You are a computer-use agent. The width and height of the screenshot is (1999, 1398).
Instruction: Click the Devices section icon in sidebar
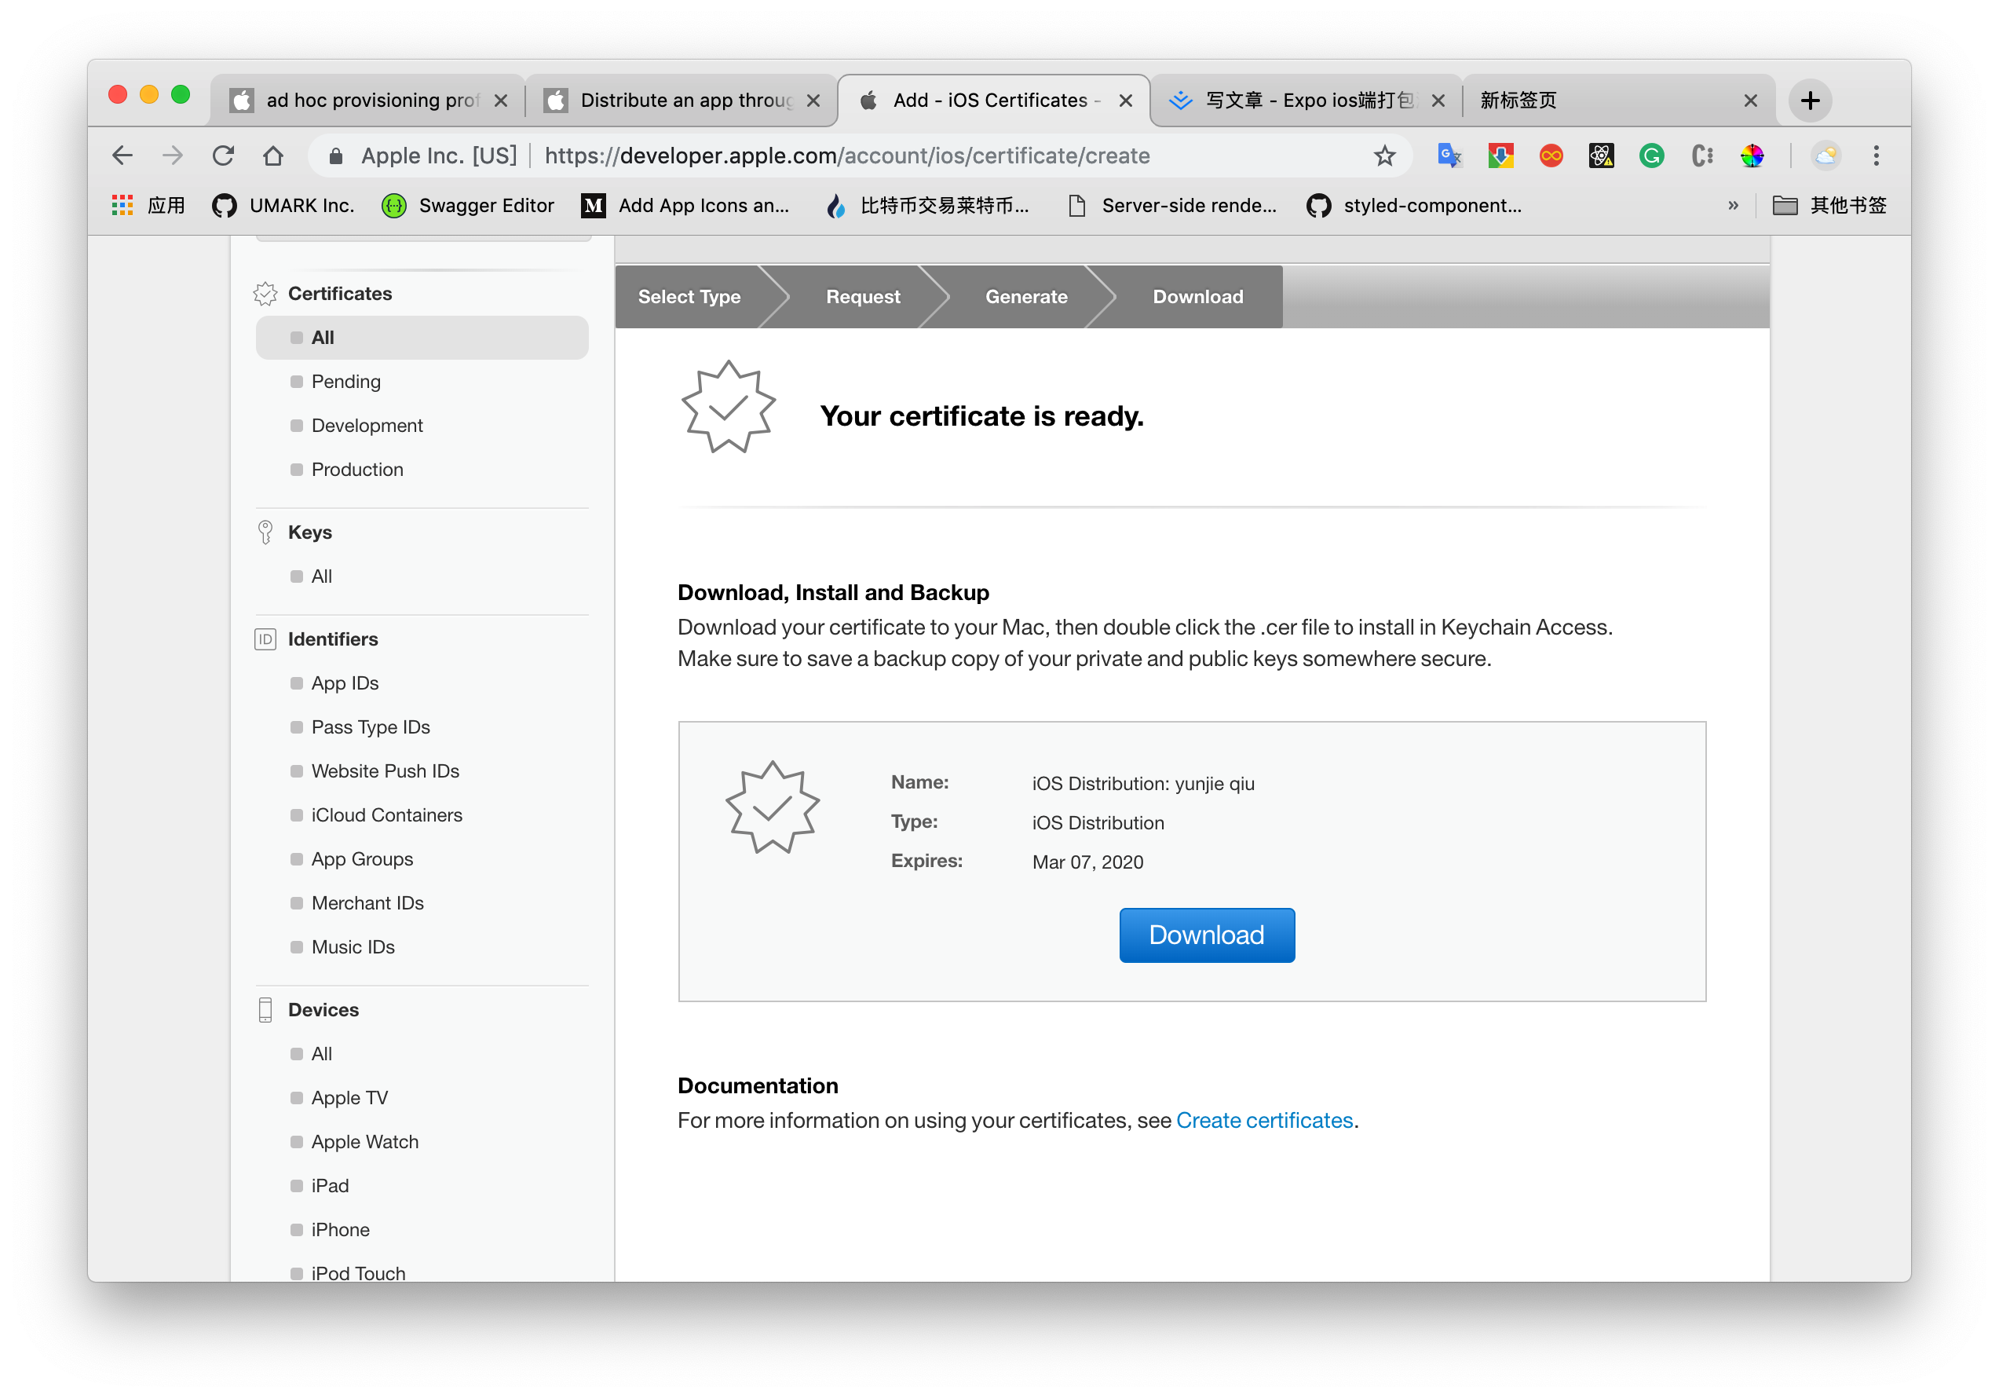pyautogui.click(x=265, y=1008)
